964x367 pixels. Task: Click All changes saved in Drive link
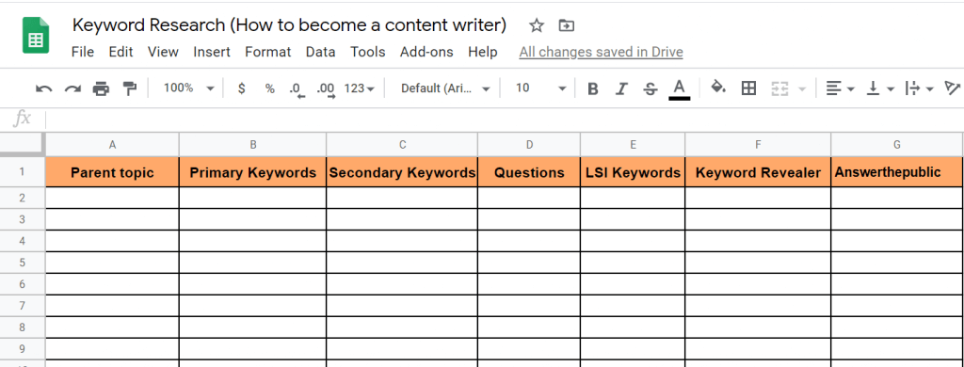coord(601,53)
